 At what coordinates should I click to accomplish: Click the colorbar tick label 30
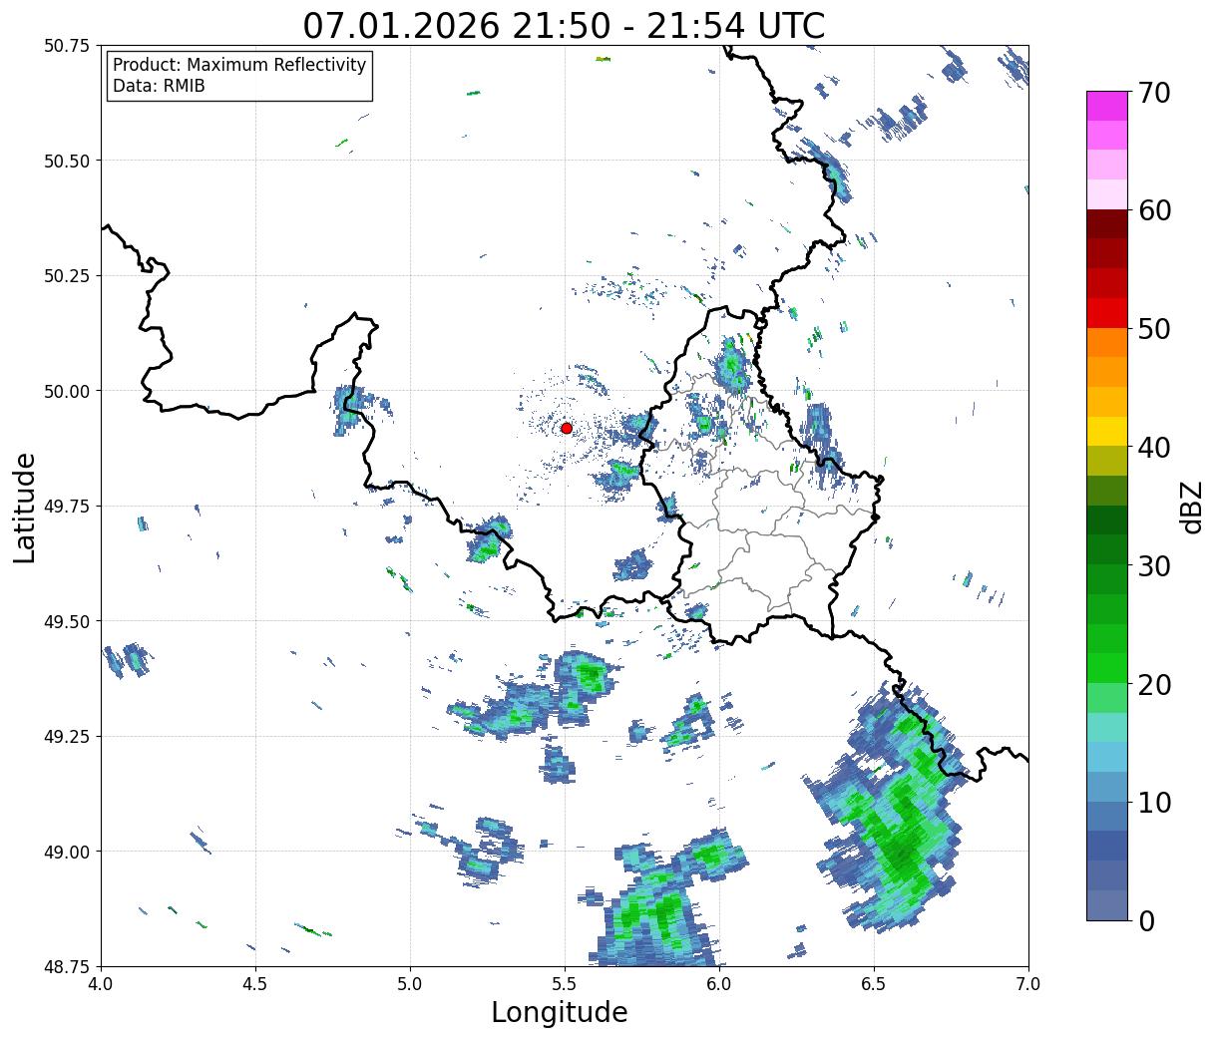[1154, 566]
